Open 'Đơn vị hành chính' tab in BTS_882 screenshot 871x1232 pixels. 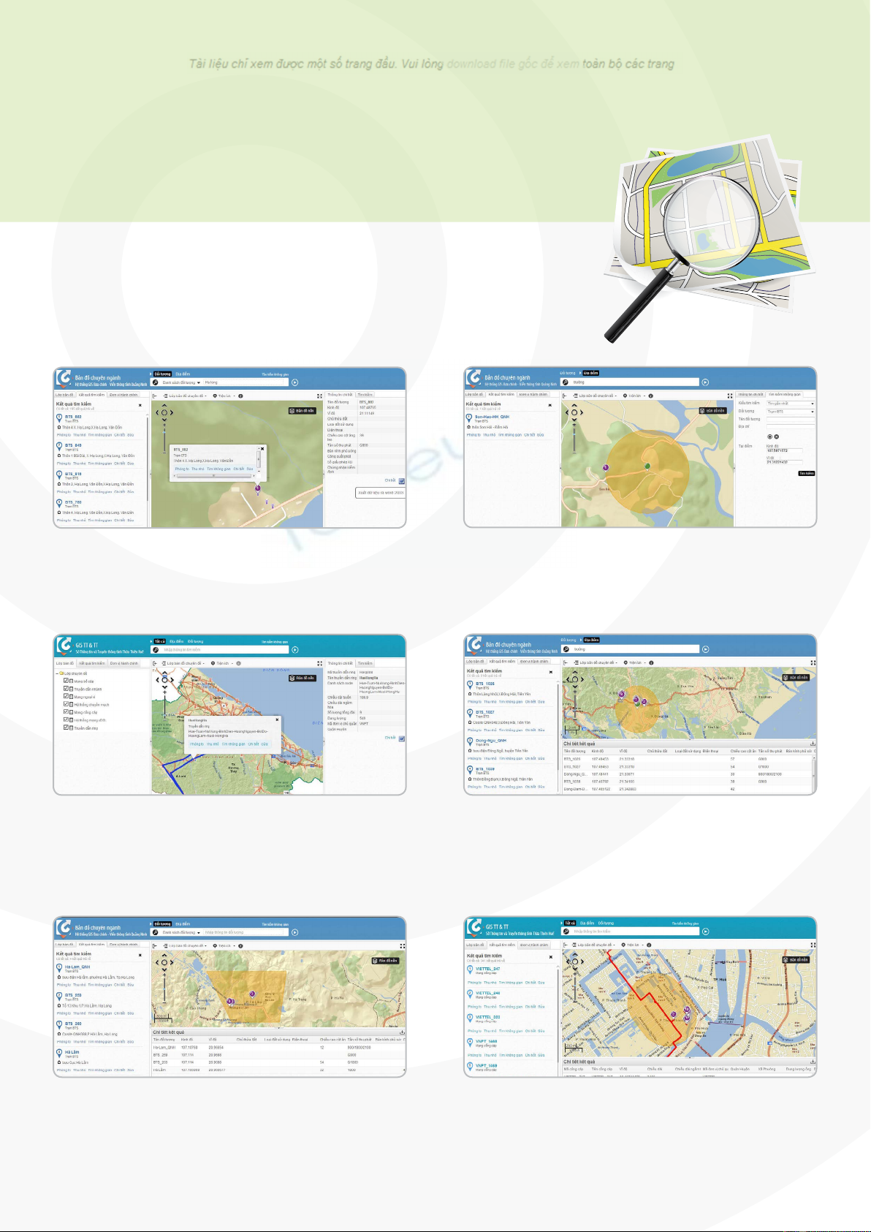[x=123, y=395]
